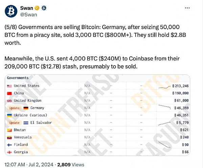This screenshot has width=203, height=168.
Task: Open the three-dot more options menu
Action: (x=187, y=8)
